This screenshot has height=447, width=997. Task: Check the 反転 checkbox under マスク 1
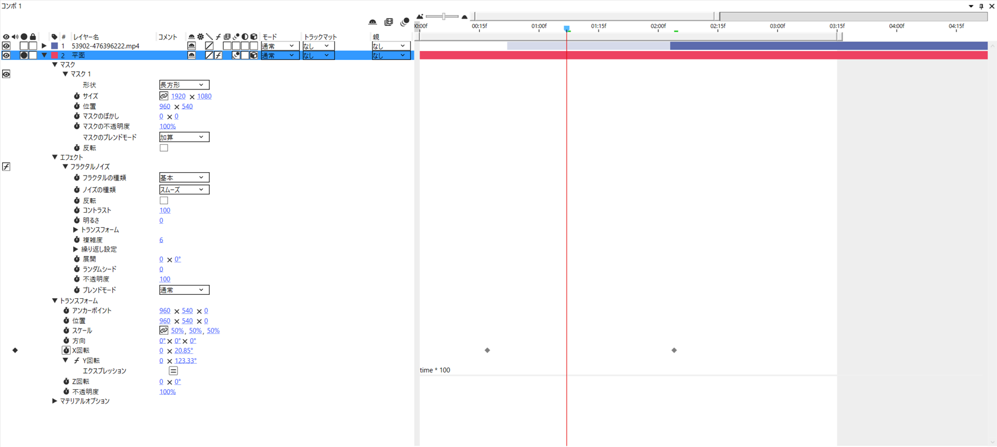pos(164,148)
